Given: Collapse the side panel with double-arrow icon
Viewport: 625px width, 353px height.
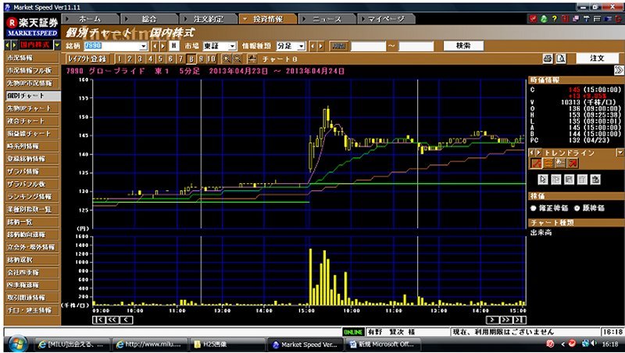Looking at the screenshot, I should point(618,70).
